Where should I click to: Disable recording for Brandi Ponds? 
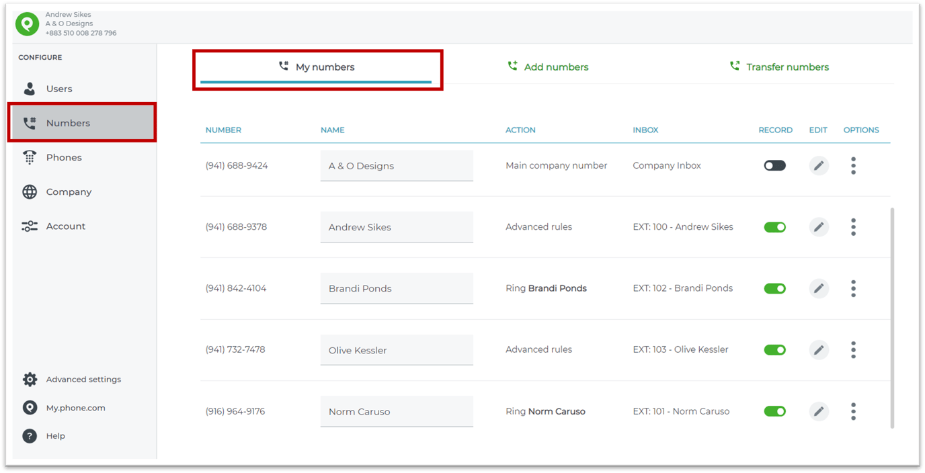(x=774, y=288)
